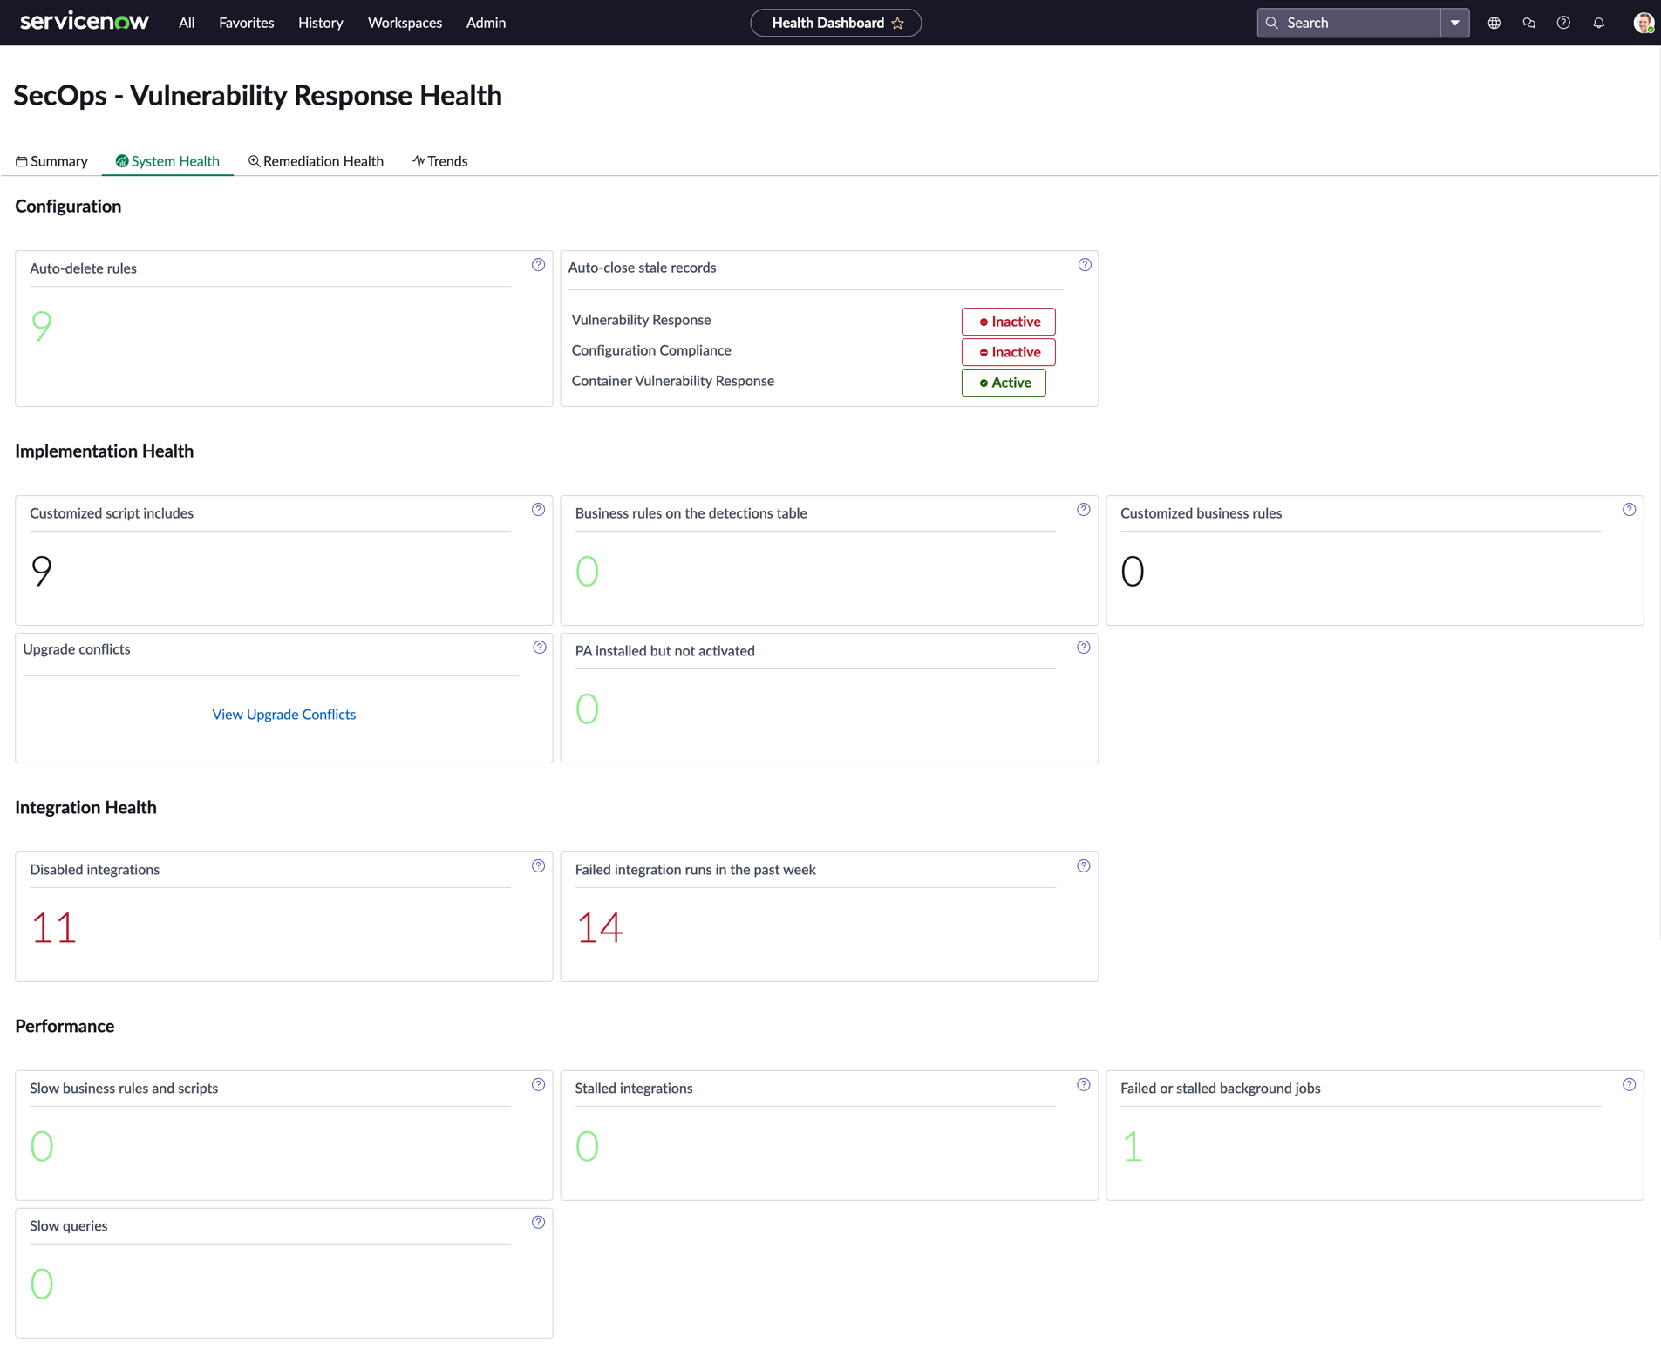Show help for Business rules on detections table

(x=1083, y=510)
